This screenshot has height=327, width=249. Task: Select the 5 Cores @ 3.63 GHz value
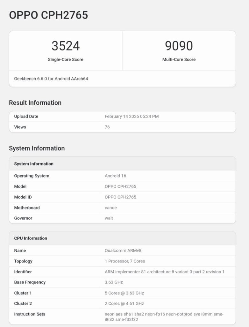(x=124, y=293)
